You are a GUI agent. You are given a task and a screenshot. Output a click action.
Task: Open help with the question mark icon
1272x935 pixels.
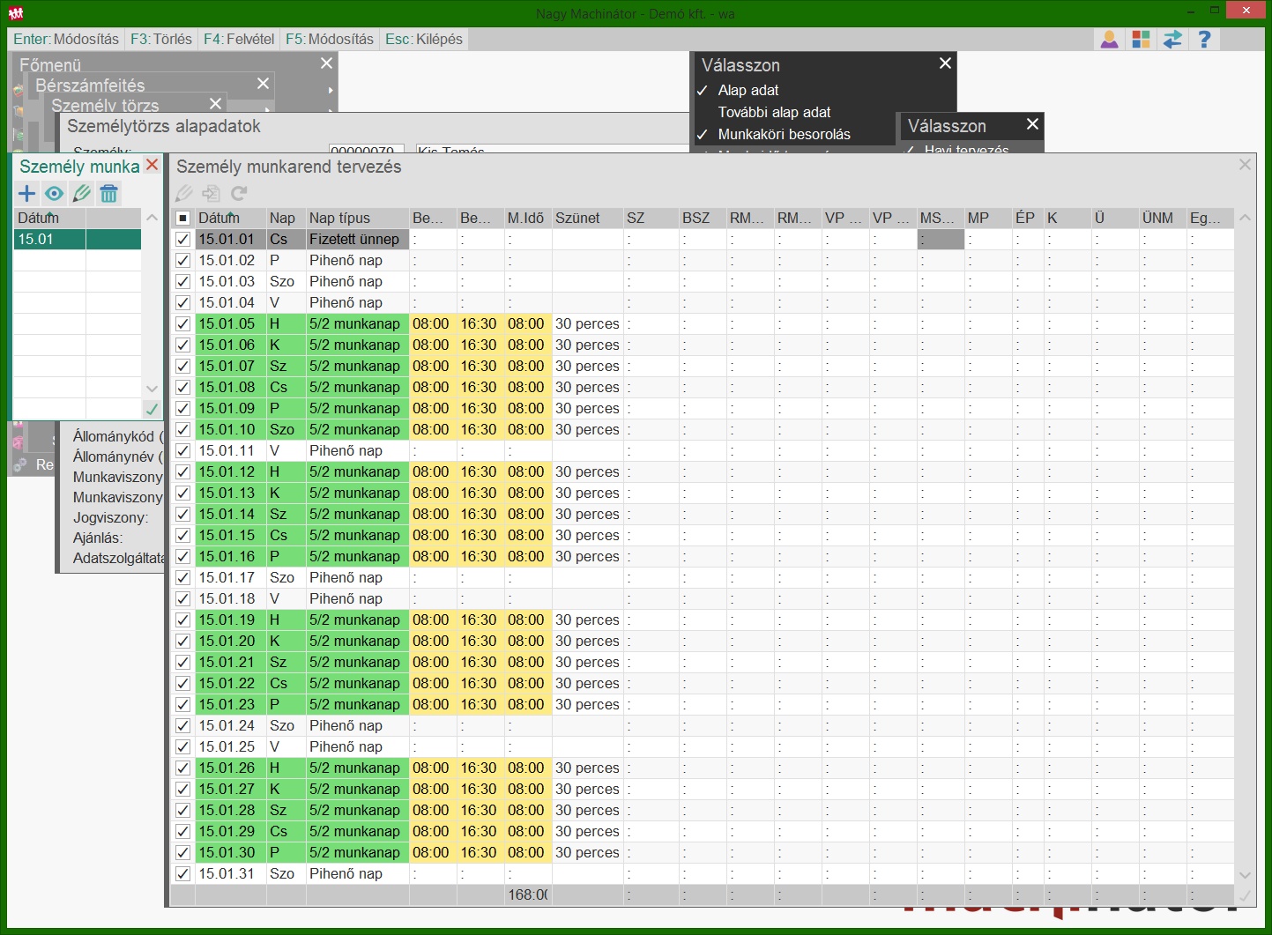pyautogui.click(x=1204, y=40)
